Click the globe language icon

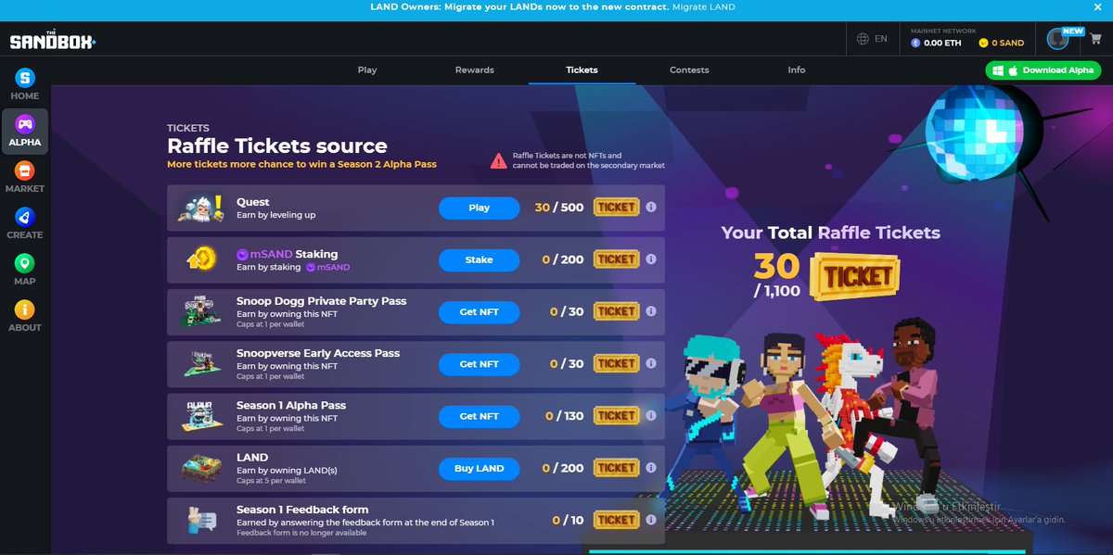tap(863, 39)
